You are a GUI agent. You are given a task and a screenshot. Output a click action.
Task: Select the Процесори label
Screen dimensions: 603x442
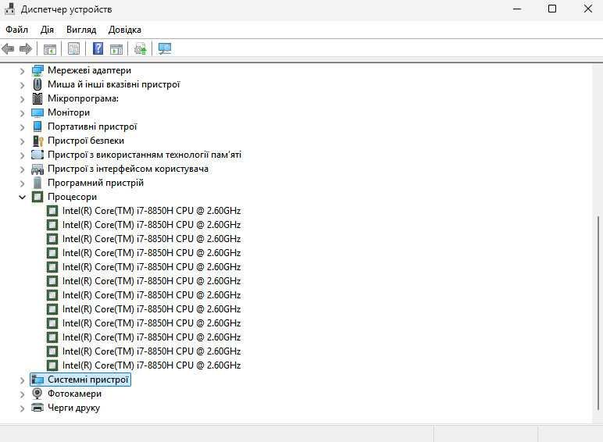tap(73, 197)
